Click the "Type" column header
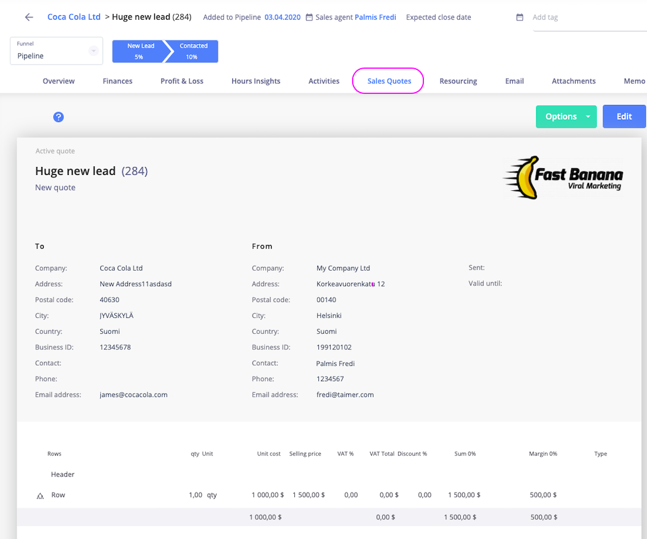This screenshot has width=647, height=539. point(600,454)
